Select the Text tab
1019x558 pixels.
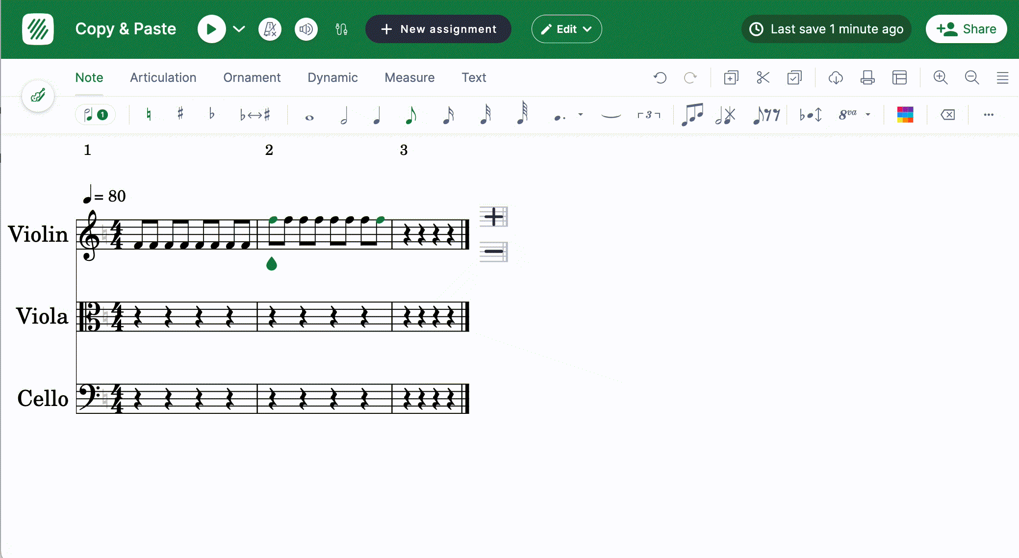pos(474,77)
